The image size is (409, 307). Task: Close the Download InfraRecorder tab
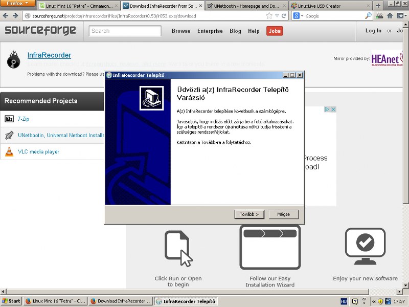200,6
